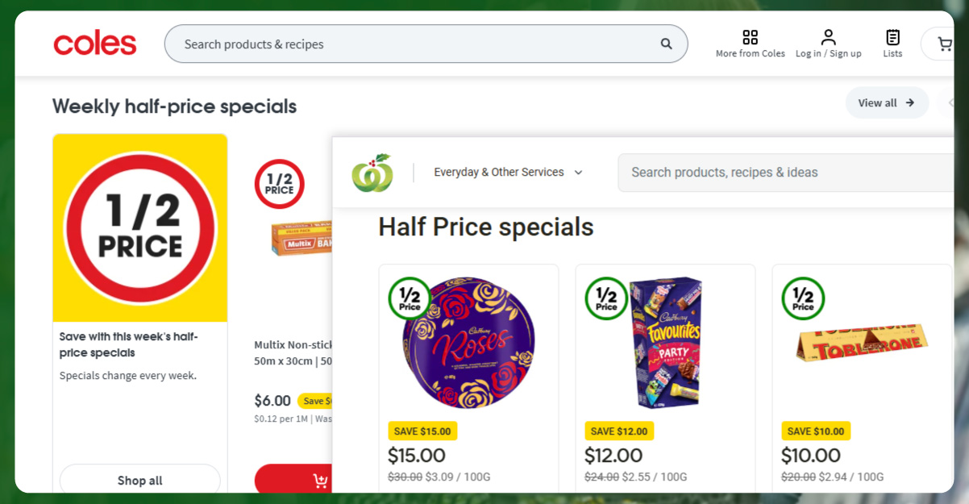The width and height of the screenshot is (969, 504).
Task: Click View all specials link
Action: pyautogui.click(x=886, y=103)
